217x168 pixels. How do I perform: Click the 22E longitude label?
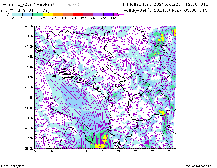[x=154, y=151]
